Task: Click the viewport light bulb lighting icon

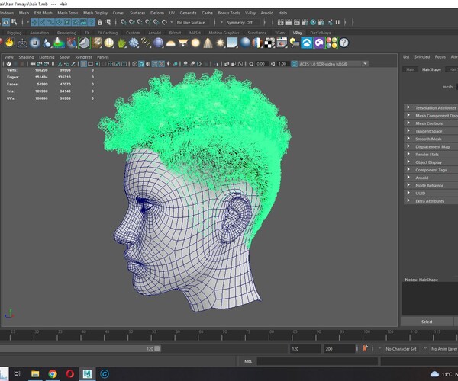Action: 169,64
